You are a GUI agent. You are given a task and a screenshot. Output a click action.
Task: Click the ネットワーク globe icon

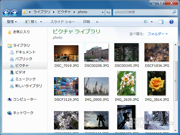[x=9, y=113]
